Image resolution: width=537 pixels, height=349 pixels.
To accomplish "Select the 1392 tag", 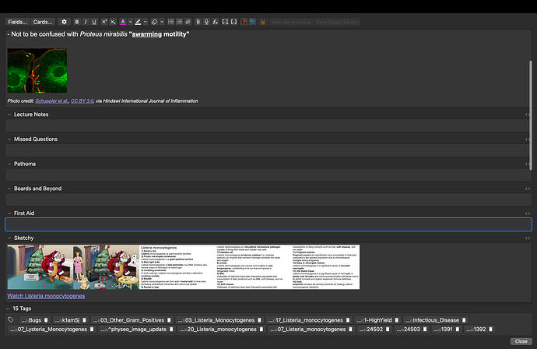I will (479, 329).
